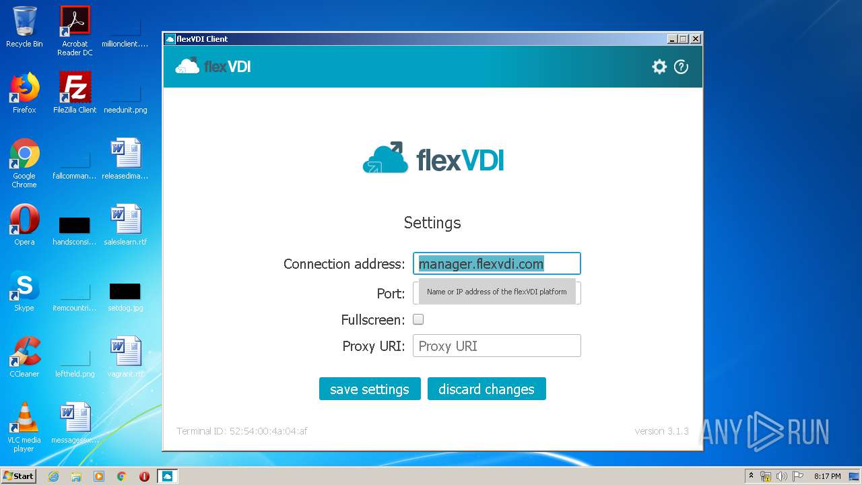Click the 8:17 PM taskbar clock
Image resolution: width=862 pixels, height=485 pixels.
(x=827, y=476)
